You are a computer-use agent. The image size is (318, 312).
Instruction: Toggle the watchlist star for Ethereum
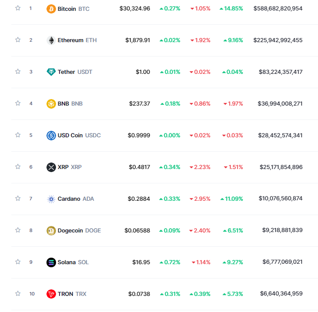click(18, 40)
